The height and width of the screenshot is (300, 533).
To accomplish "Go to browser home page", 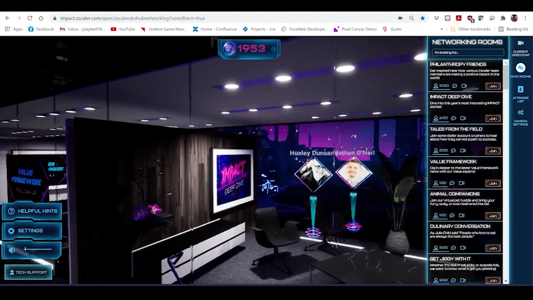I will click(41, 18).
